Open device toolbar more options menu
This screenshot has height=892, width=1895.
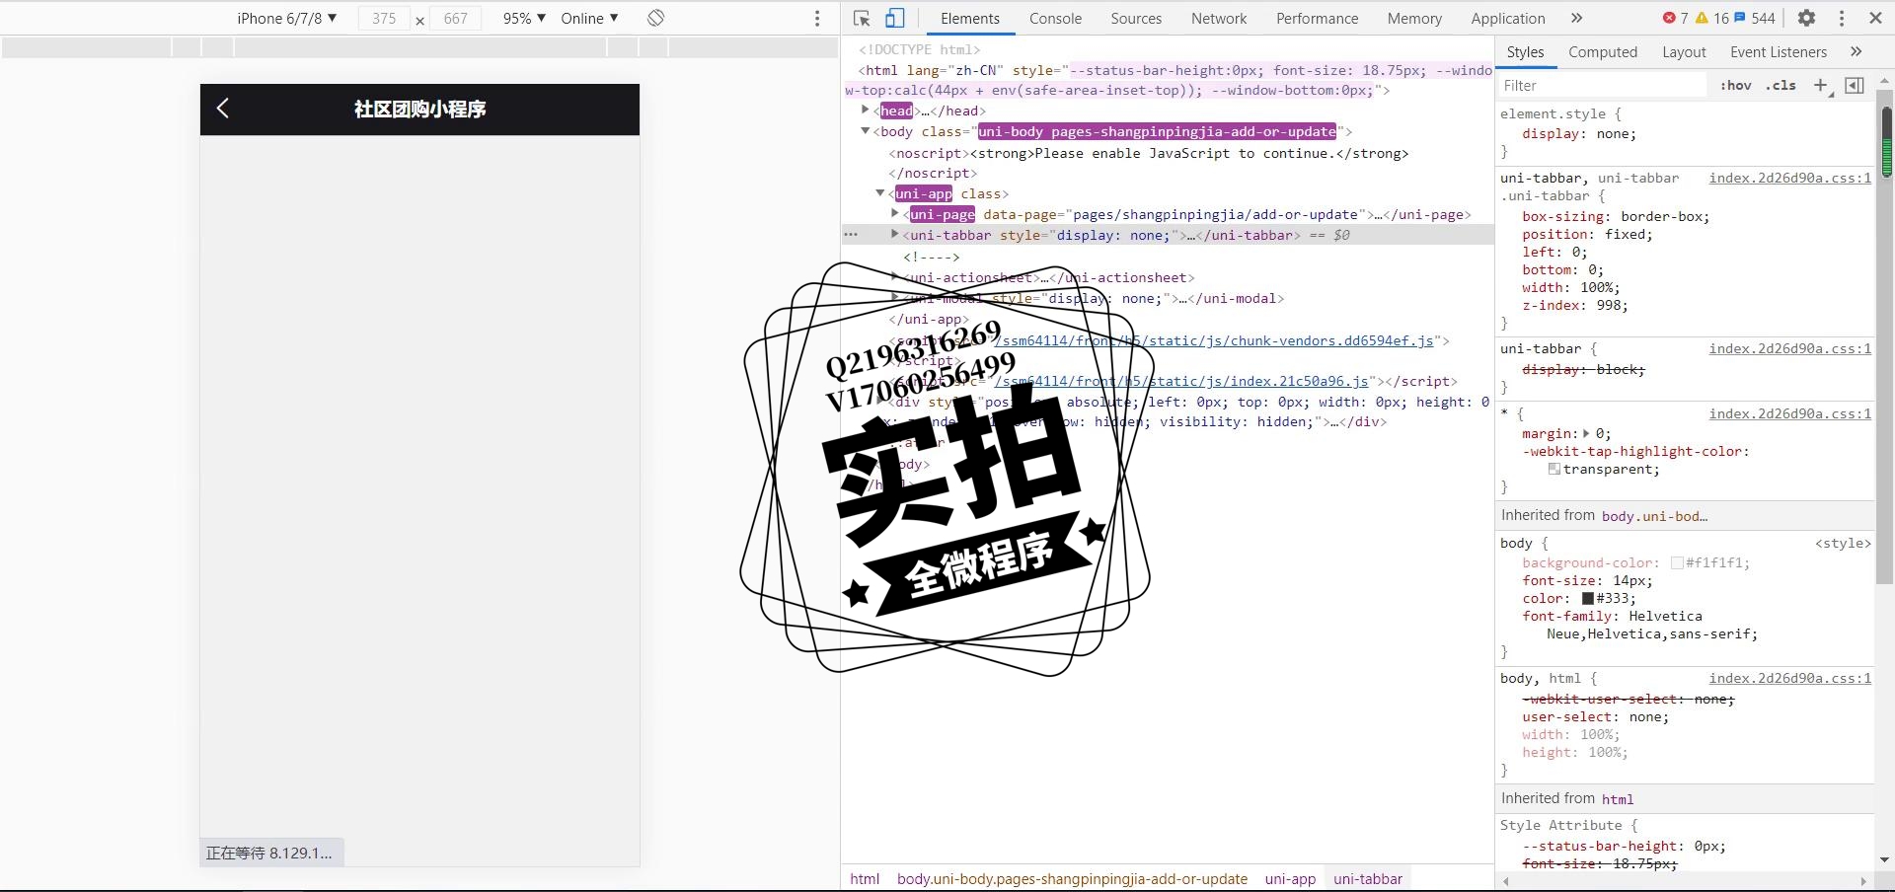pos(817,18)
